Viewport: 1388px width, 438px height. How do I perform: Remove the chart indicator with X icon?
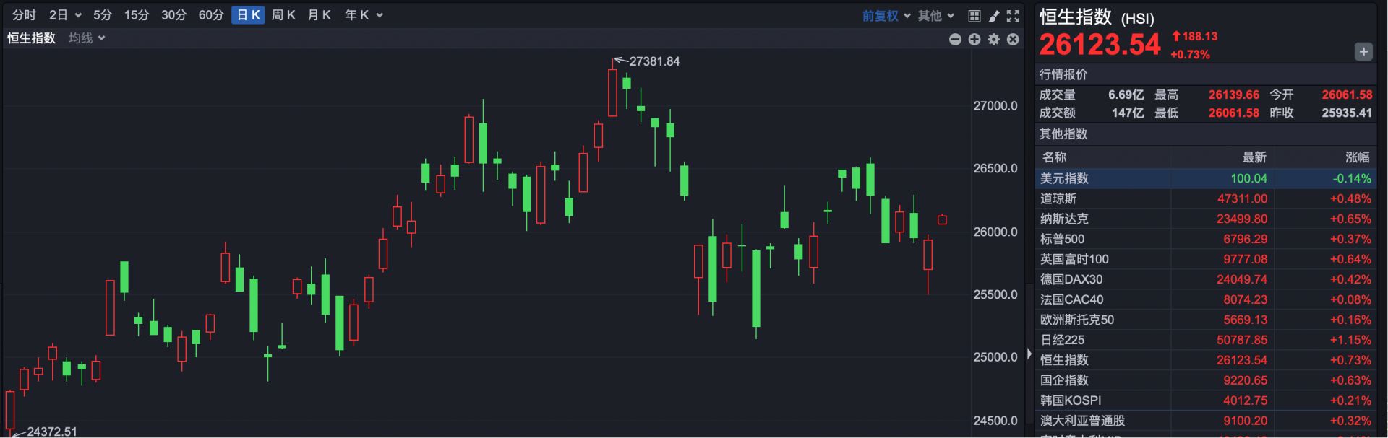(1013, 40)
